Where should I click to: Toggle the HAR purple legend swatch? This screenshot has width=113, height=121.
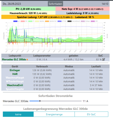[93, 21]
